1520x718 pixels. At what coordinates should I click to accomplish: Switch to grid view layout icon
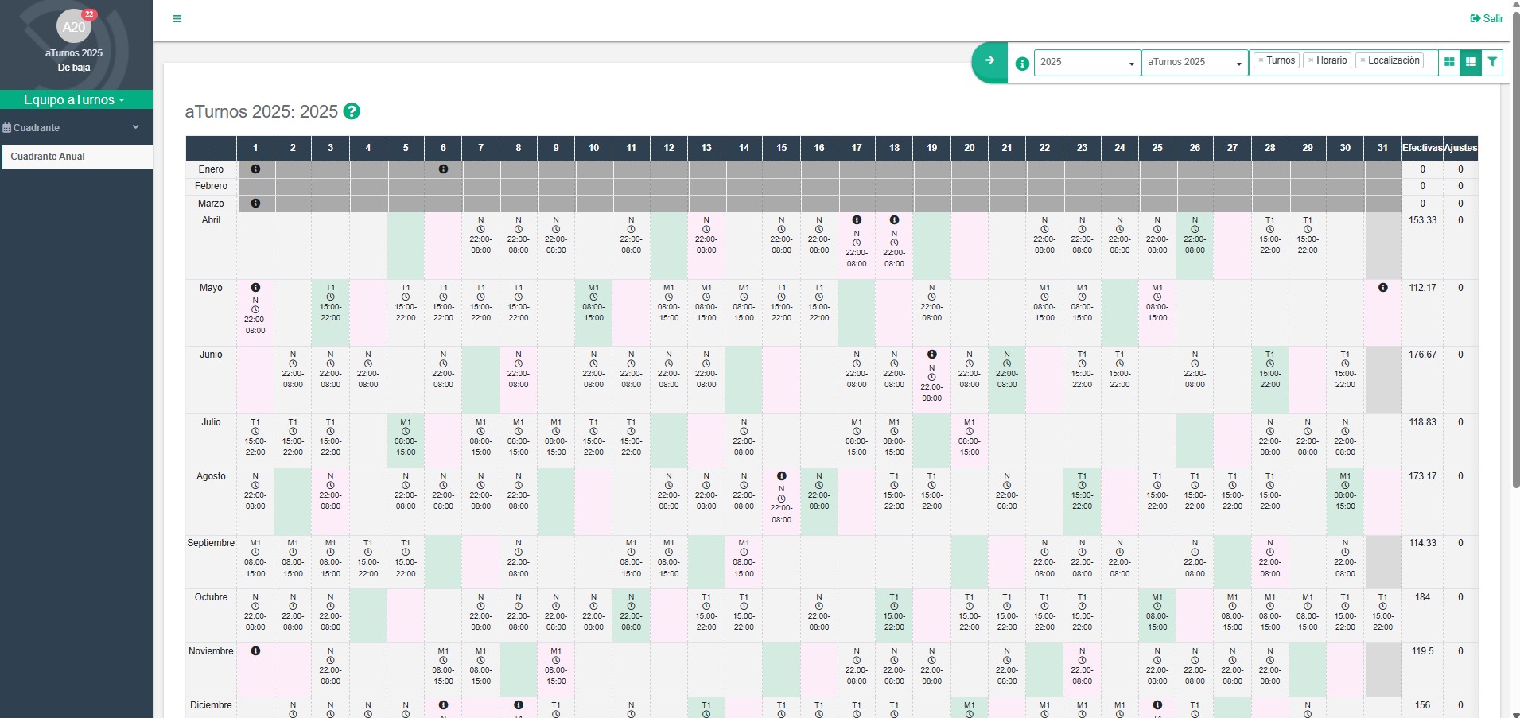coord(1449,62)
